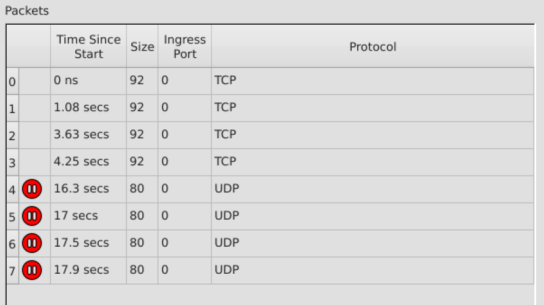Select the 17.9 secs time cell
Image resolution: width=544 pixels, height=305 pixels.
coord(88,271)
